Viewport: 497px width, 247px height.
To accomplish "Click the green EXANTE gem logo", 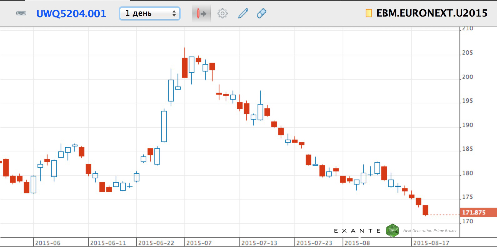I will [392, 230].
